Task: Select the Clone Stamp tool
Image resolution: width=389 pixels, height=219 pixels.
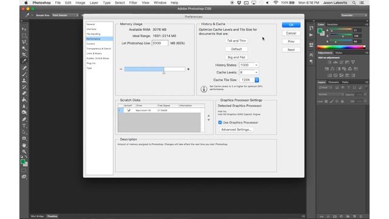Action: pyautogui.click(x=24, y=80)
